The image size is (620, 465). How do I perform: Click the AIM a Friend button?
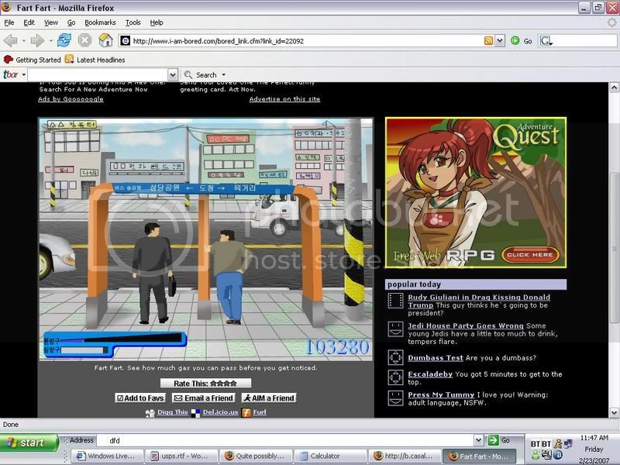click(x=269, y=398)
